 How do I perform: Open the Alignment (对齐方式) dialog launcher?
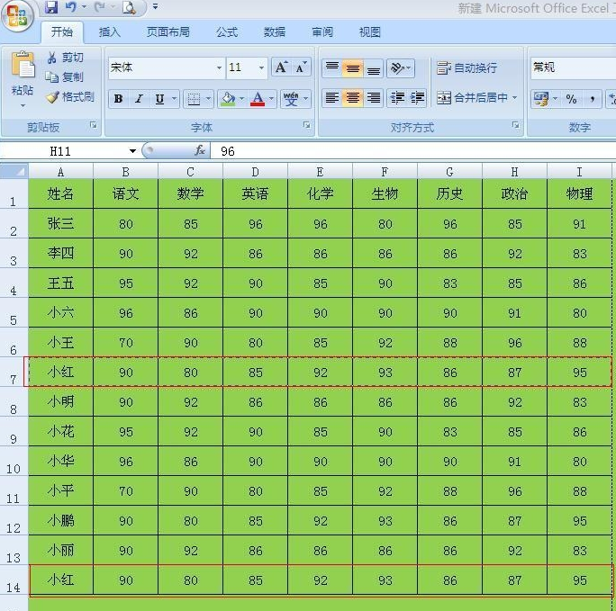515,125
